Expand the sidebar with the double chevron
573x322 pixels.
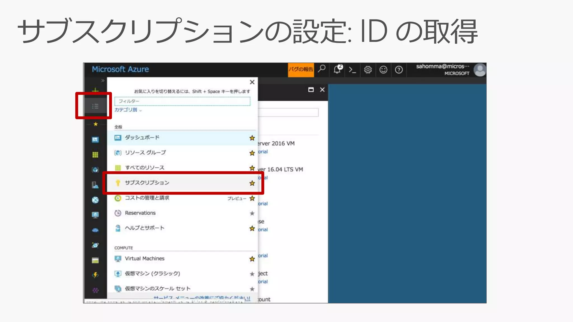click(103, 80)
